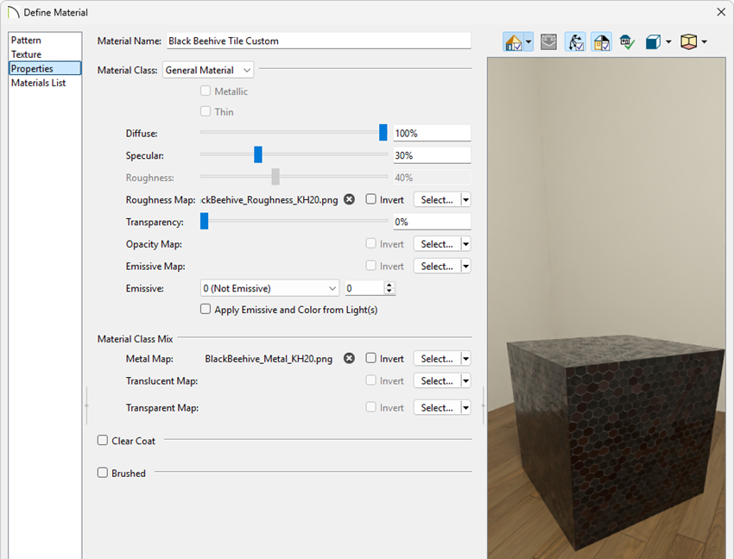Click the scene preview house icon
The width and height of the screenshot is (734, 559).
click(514, 41)
